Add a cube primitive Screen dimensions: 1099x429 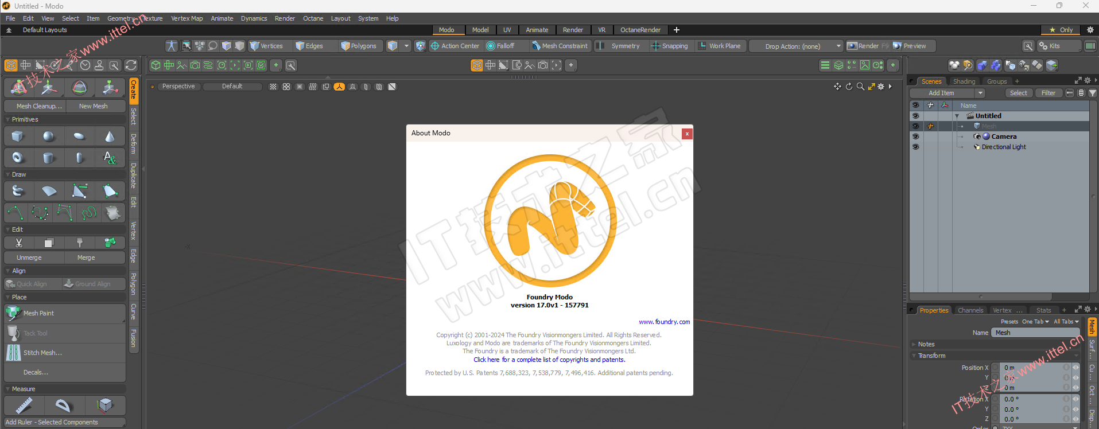(18, 136)
